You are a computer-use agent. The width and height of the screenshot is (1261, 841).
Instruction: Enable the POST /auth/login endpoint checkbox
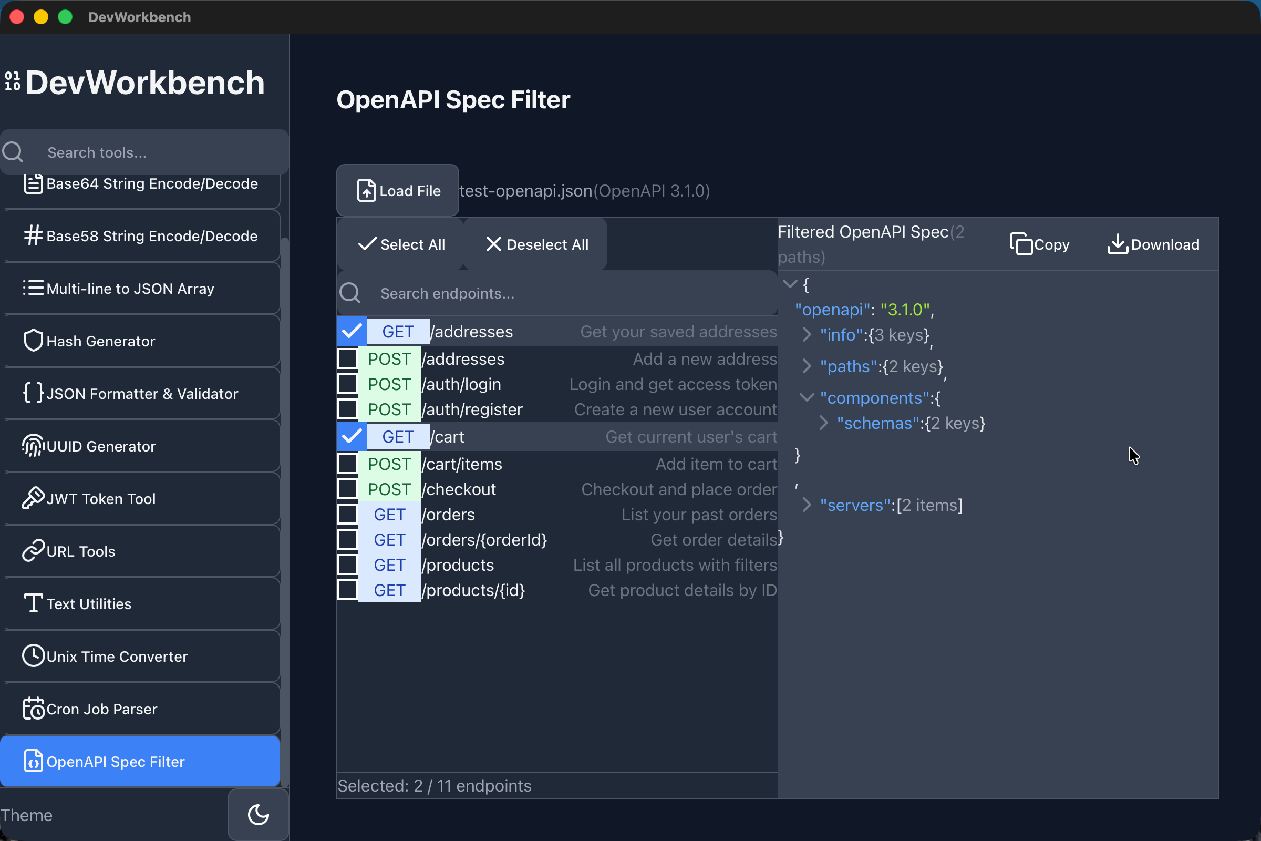[x=347, y=384]
